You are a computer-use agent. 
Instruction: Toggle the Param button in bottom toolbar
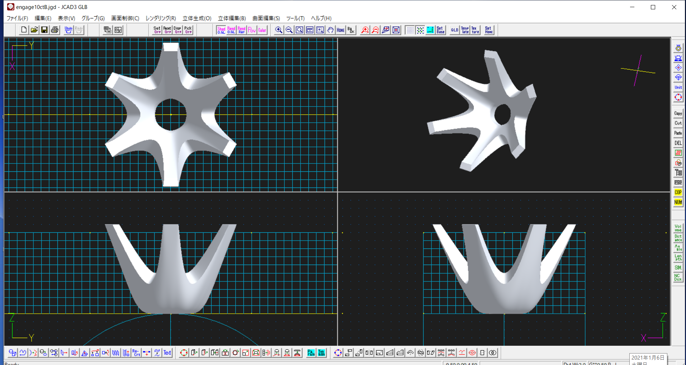tap(311, 353)
